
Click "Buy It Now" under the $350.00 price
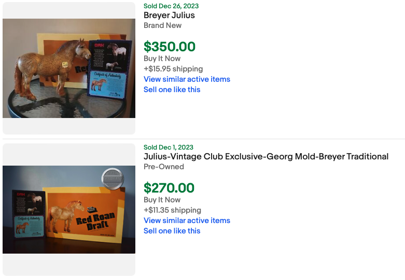point(162,58)
